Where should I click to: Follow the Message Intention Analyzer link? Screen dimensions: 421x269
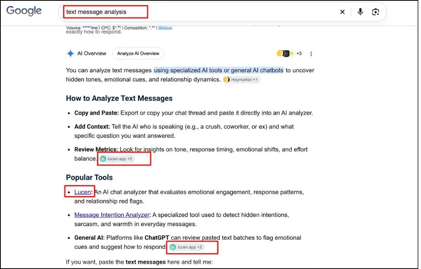point(112,214)
